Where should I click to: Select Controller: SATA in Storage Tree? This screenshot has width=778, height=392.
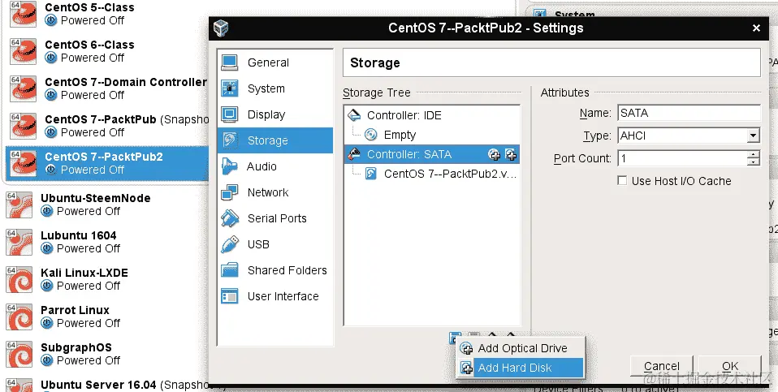point(432,154)
